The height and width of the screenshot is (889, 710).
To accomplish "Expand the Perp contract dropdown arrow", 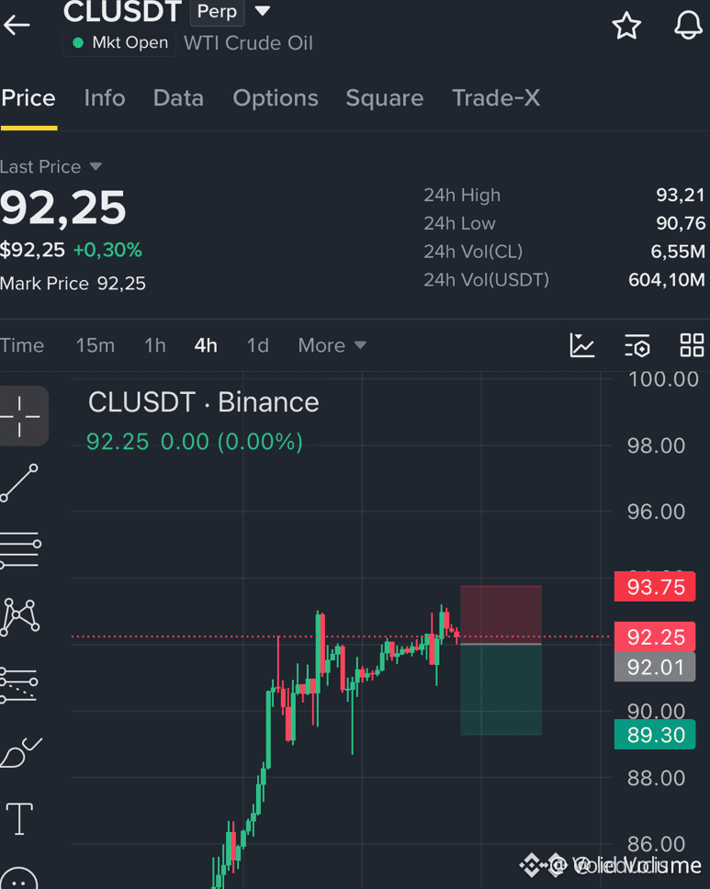I will [x=263, y=11].
